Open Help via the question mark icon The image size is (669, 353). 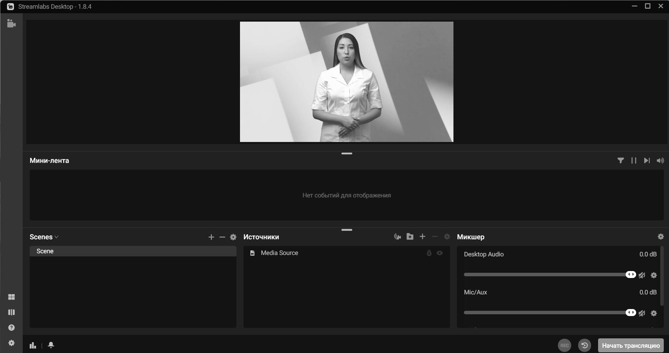11,328
